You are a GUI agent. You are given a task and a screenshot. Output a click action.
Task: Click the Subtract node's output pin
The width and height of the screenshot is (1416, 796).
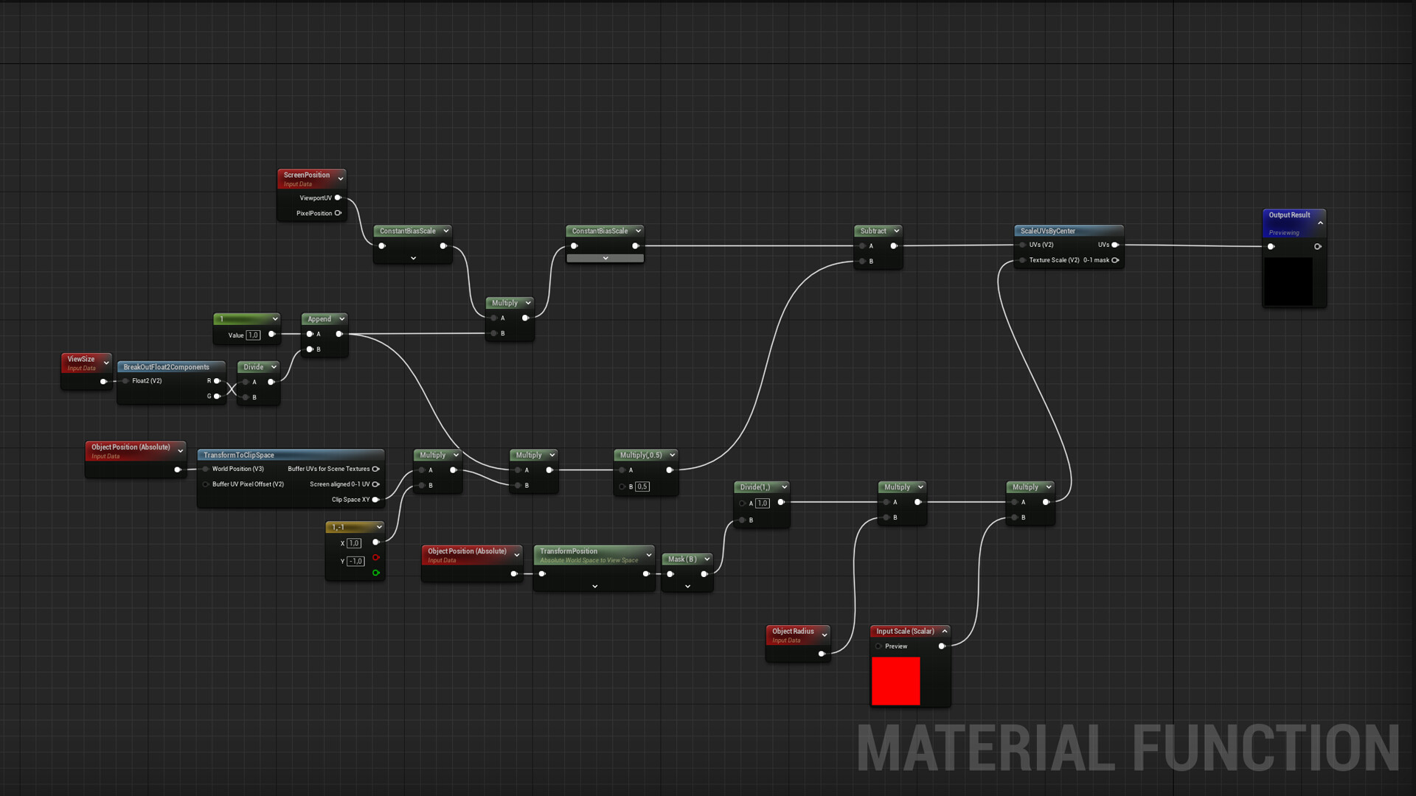pyautogui.click(x=894, y=246)
